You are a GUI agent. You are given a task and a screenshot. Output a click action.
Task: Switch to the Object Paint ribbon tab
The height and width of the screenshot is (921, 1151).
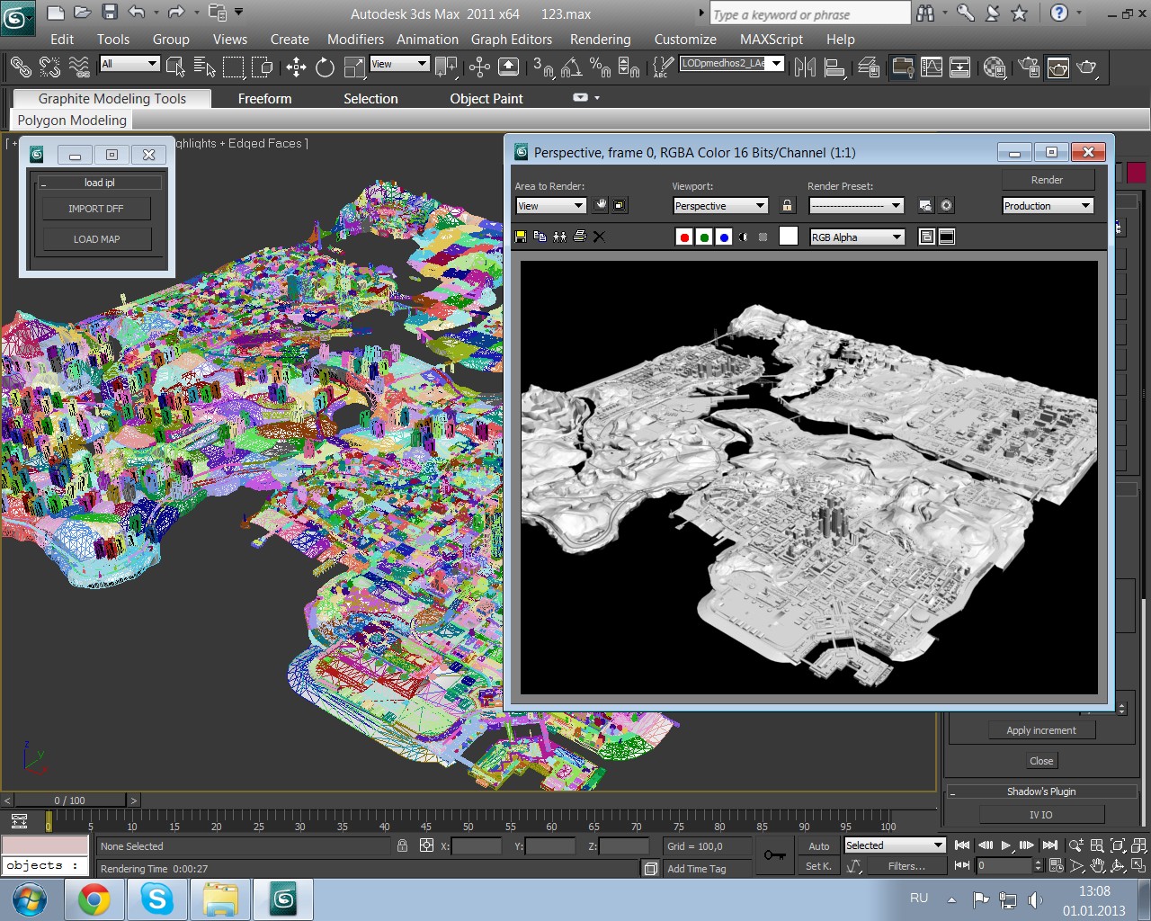coord(486,98)
